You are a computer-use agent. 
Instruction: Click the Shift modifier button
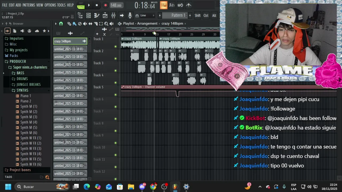[197, 15]
